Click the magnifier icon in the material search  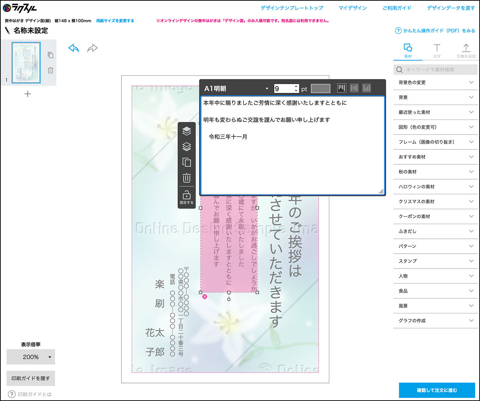[x=400, y=70]
